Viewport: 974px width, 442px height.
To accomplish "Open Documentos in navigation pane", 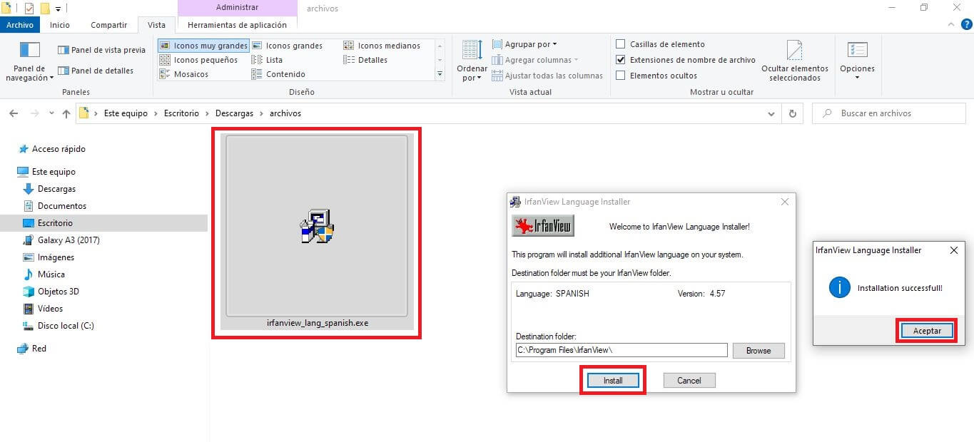I will (x=62, y=206).
